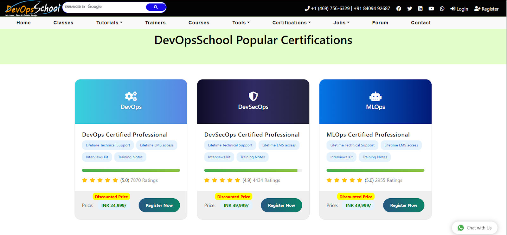
Task: Click the MLOps rating progress bar
Action: tap(375, 170)
